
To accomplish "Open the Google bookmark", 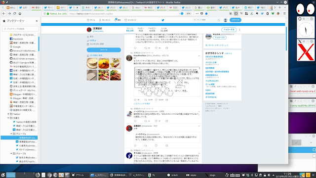I will pyautogui.click(x=16, y=46).
